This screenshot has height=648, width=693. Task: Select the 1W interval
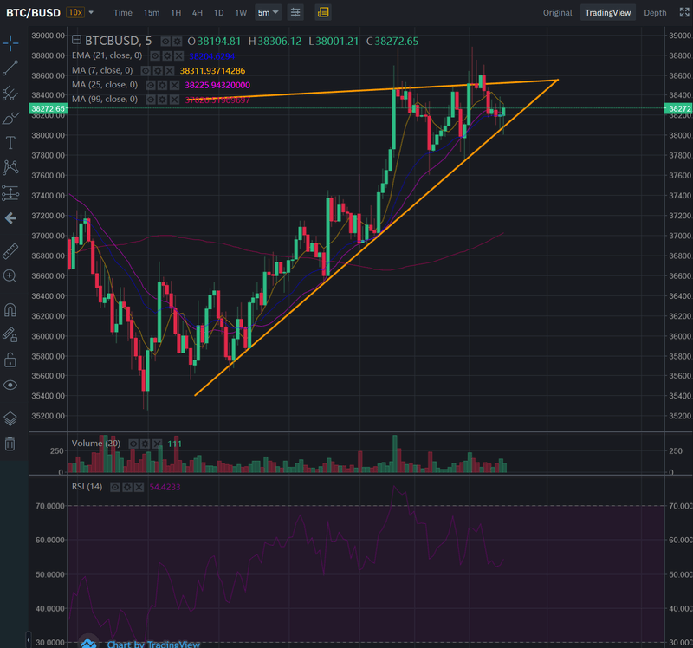[x=241, y=13]
